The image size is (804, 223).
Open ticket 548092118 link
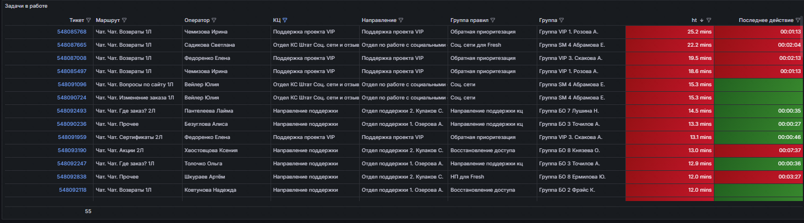[73, 190]
